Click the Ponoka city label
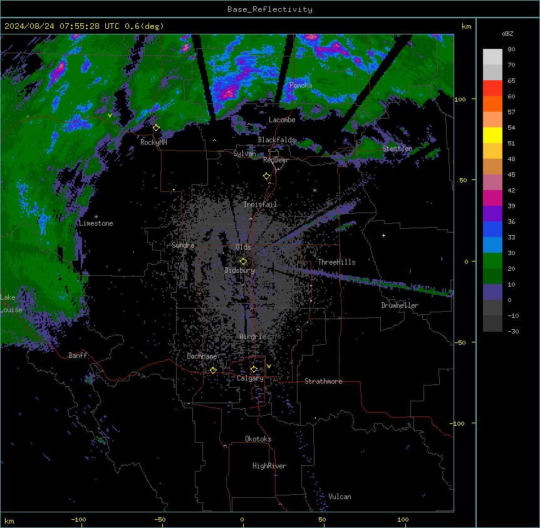 click(301, 85)
